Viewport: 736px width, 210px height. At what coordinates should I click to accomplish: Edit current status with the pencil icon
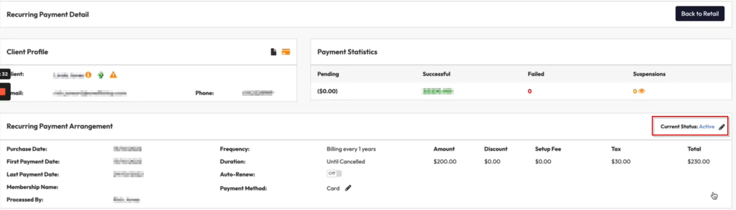722,127
